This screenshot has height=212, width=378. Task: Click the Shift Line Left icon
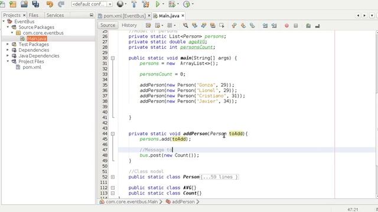(265, 25)
